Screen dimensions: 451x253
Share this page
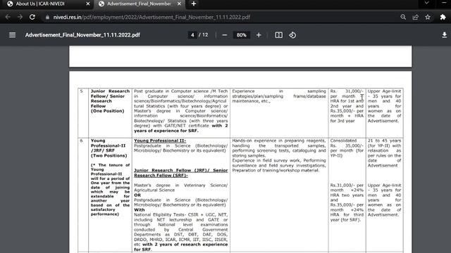pyautogui.click(x=415, y=17)
